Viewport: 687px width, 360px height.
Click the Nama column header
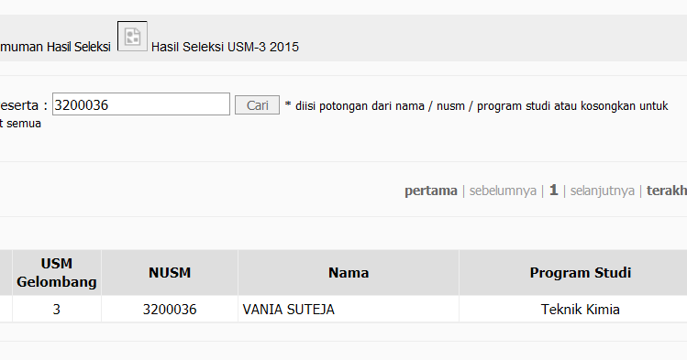(349, 272)
